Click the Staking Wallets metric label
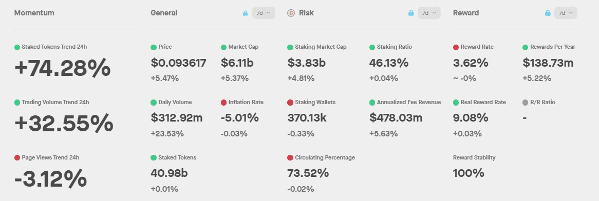The image size is (599, 201). [315, 103]
